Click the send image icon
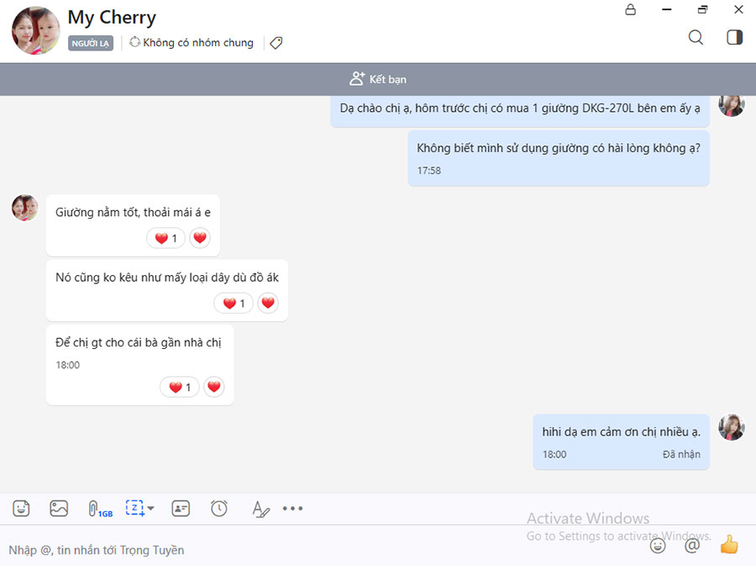Screen dimensions: 756x566 click(x=59, y=509)
